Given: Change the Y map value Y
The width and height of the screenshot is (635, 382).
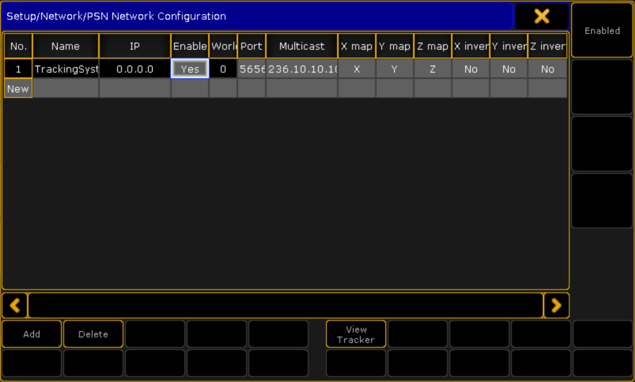Looking at the screenshot, I should click(x=394, y=69).
